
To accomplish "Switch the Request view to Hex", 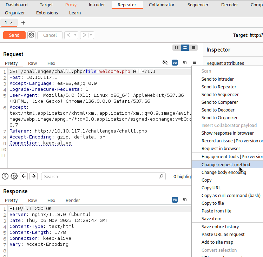I will pyautogui.click(x=51, y=63).
